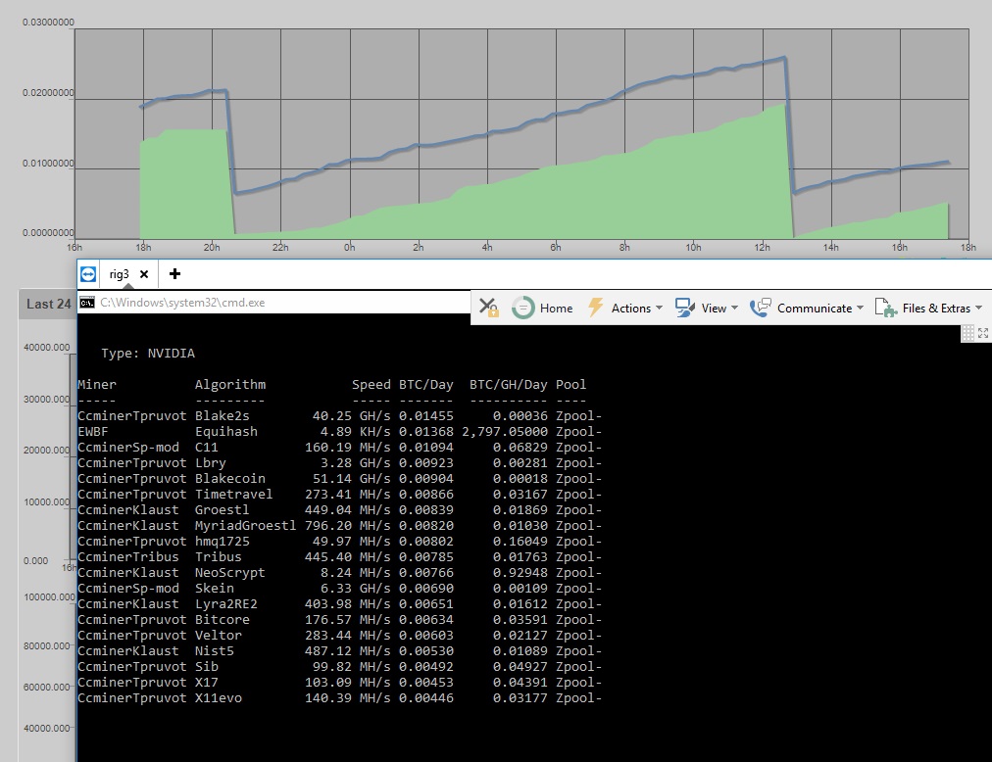Viewport: 992px width, 762px height.
Task: Click the 40.25 GH/s speed value
Action: pos(351,416)
